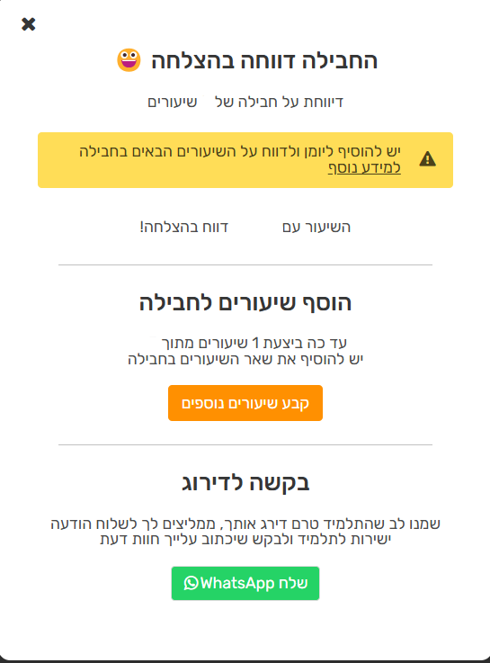Click the 'הוסף שיעורים לחבילה' heading
The width and height of the screenshot is (490, 663).
coord(245,303)
